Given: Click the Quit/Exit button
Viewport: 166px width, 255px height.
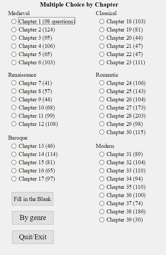Looking at the screenshot, I should [33, 237].
